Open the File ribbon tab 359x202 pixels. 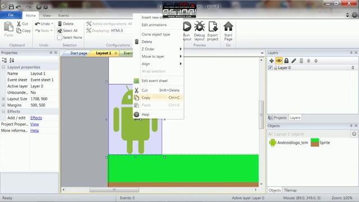[x=11, y=15]
